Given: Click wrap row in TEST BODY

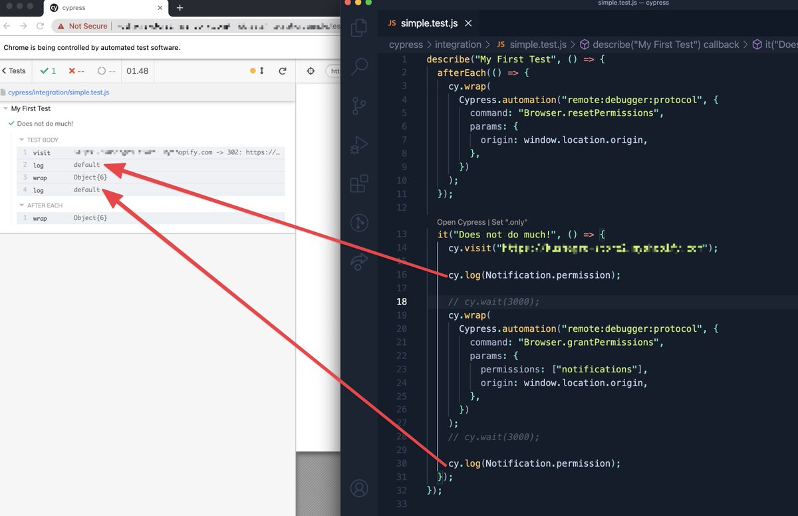Looking at the screenshot, I should (151, 178).
